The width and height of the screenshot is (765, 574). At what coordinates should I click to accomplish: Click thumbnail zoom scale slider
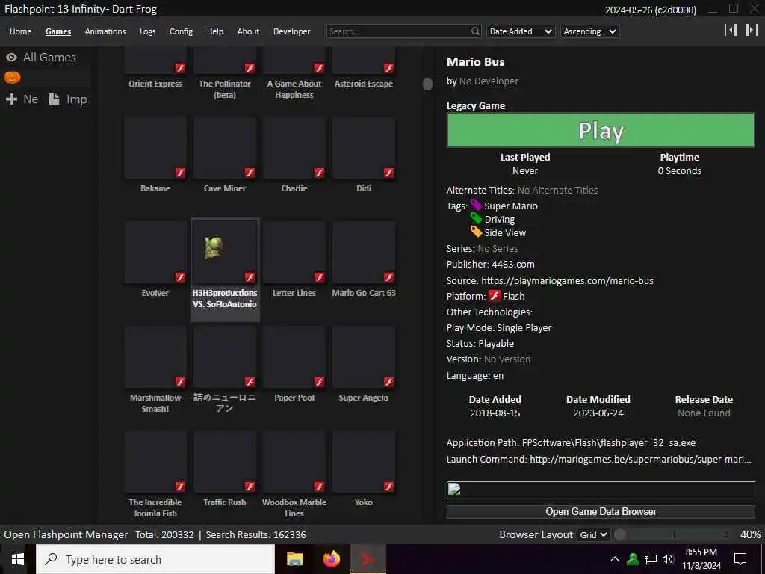click(x=673, y=534)
